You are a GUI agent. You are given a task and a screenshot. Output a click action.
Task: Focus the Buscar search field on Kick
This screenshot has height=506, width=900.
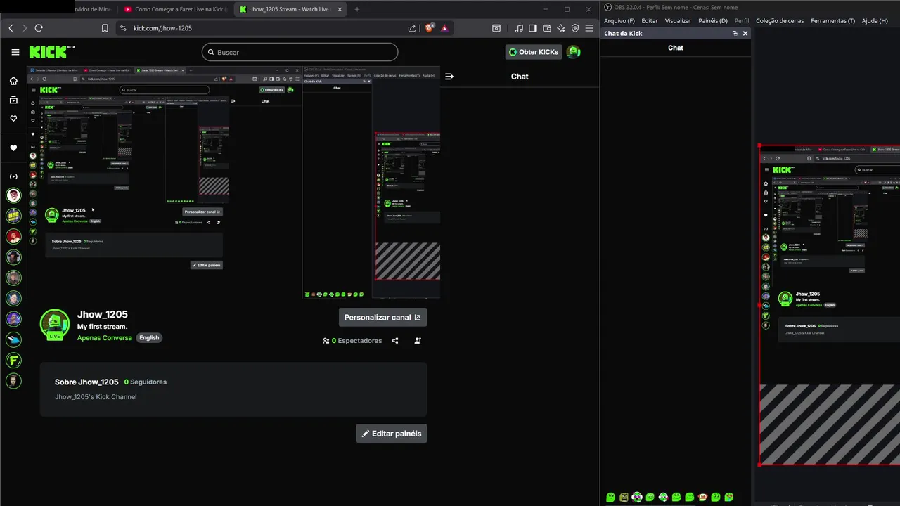(300, 52)
